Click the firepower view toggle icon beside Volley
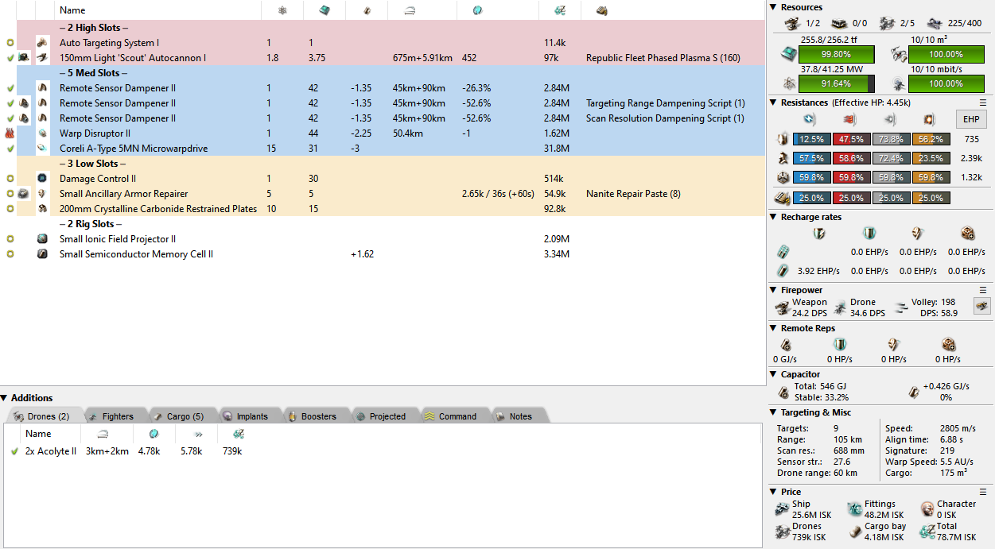 click(982, 306)
